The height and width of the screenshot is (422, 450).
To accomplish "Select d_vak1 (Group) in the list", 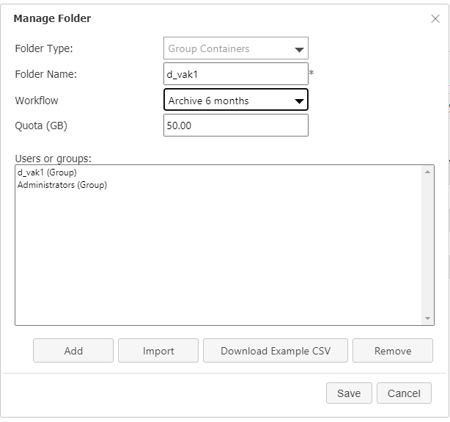I will point(47,172).
